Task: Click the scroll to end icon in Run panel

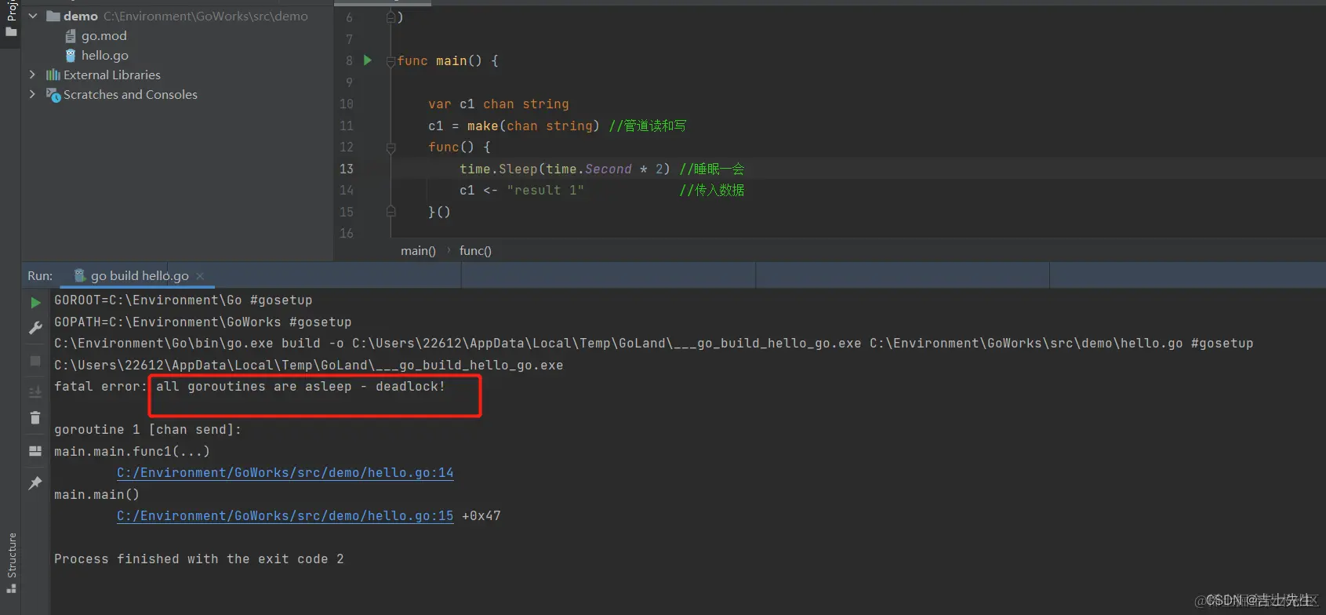Action: 35,391
